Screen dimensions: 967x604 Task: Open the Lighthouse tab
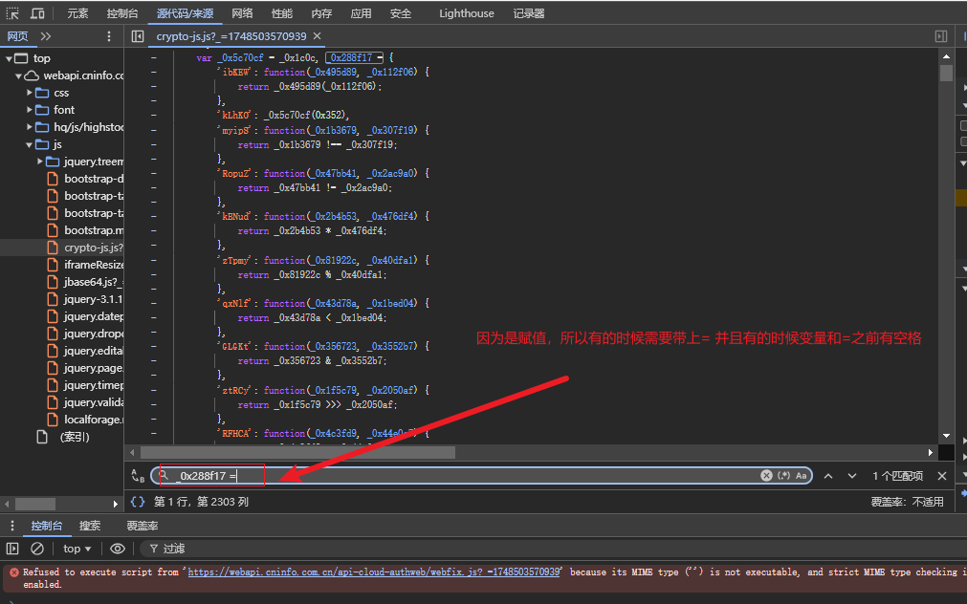[x=466, y=13]
